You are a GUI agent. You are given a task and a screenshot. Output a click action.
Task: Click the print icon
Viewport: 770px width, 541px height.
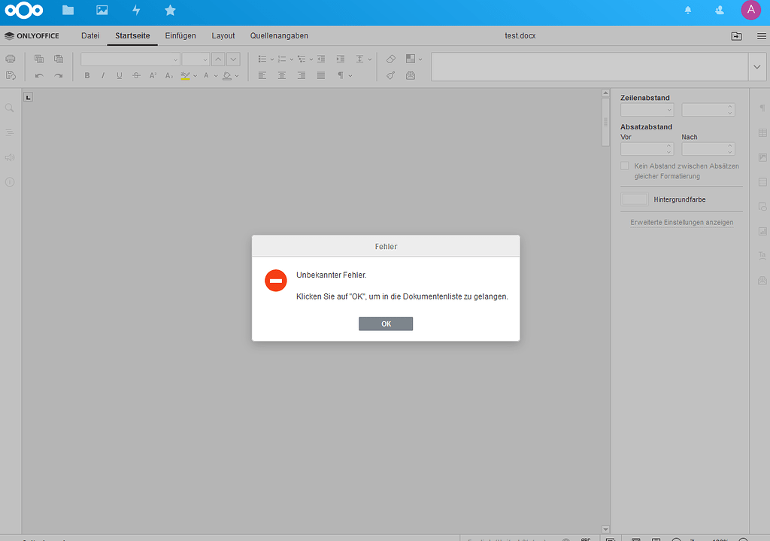click(x=11, y=59)
